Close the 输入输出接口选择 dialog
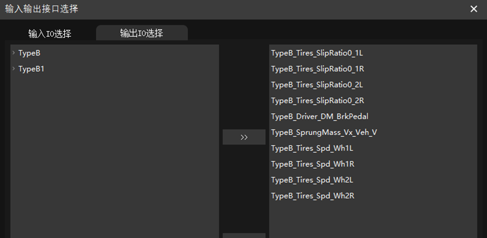This screenshot has height=238, width=487. [x=474, y=9]
